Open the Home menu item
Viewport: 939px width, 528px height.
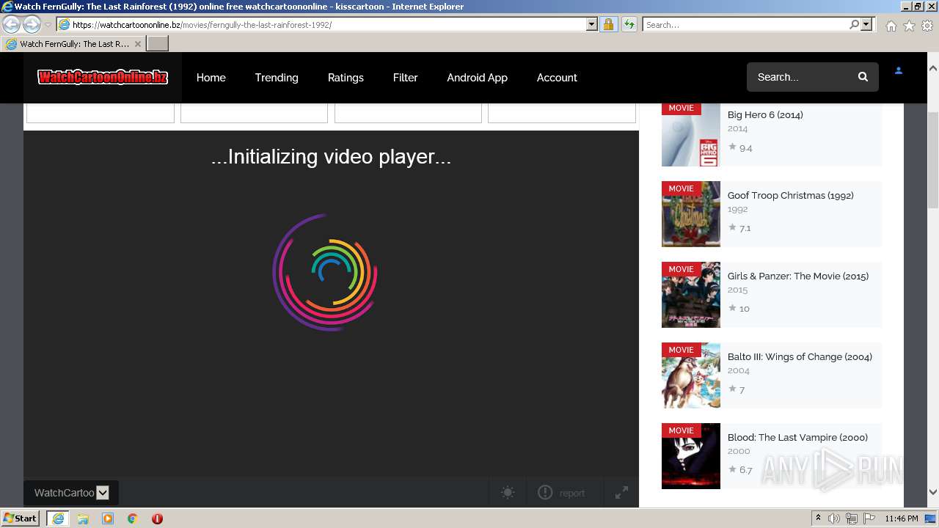pos(211,77)
